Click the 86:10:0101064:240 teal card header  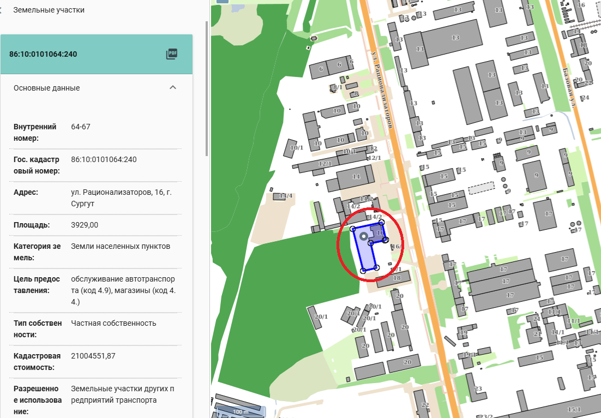coord(82,54)
